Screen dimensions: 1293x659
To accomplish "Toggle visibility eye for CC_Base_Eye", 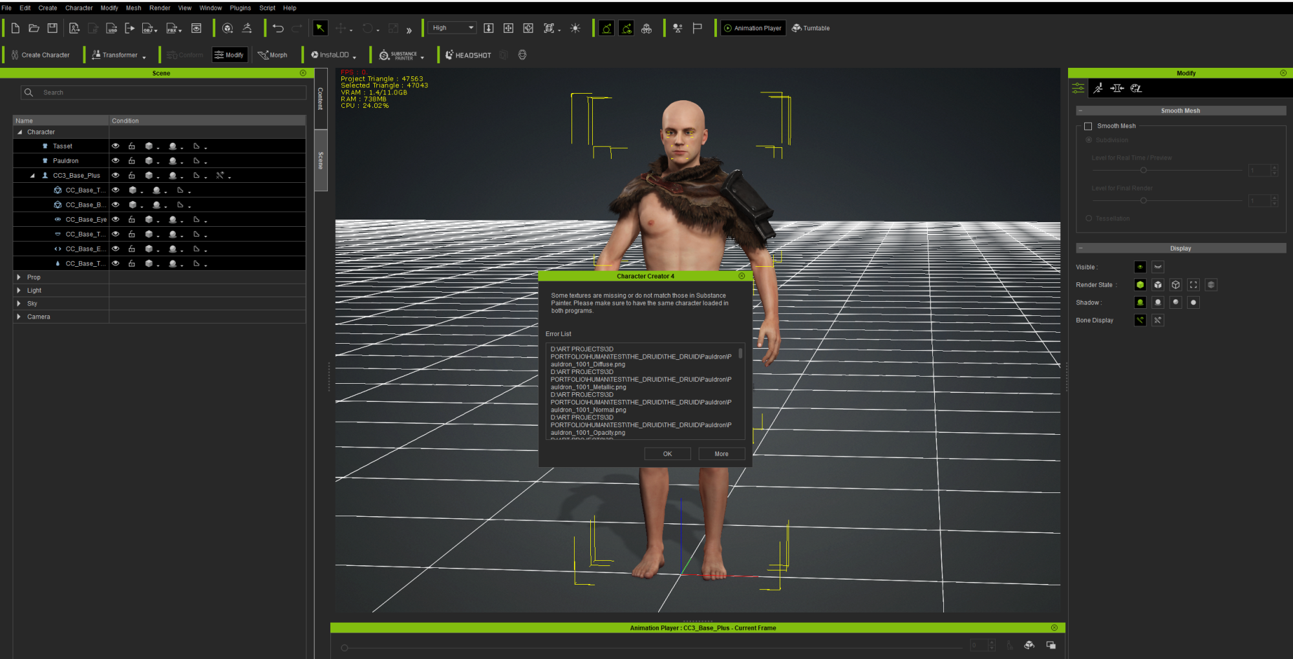I will point(116,219).
